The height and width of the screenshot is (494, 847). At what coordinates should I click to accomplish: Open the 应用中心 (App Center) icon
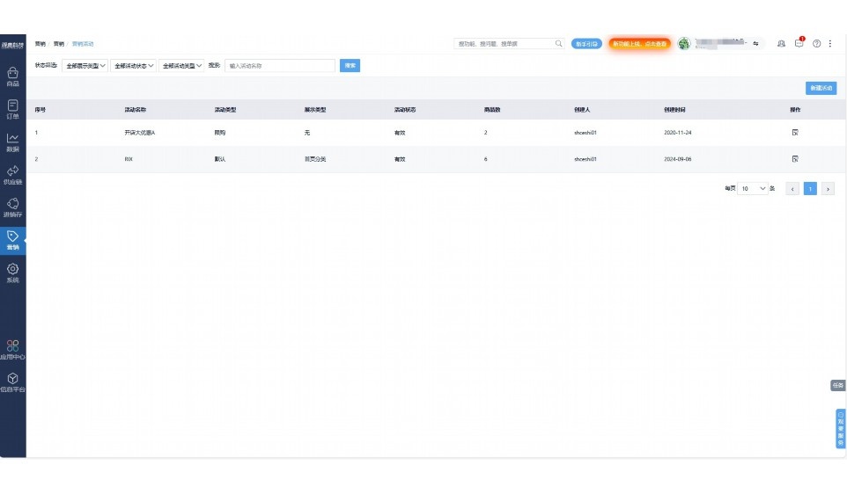12,349
